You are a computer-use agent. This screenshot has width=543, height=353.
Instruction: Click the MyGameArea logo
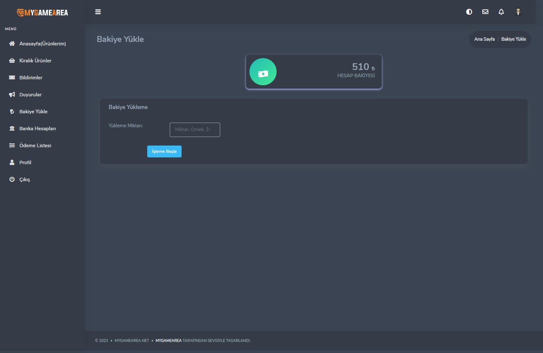42,12
